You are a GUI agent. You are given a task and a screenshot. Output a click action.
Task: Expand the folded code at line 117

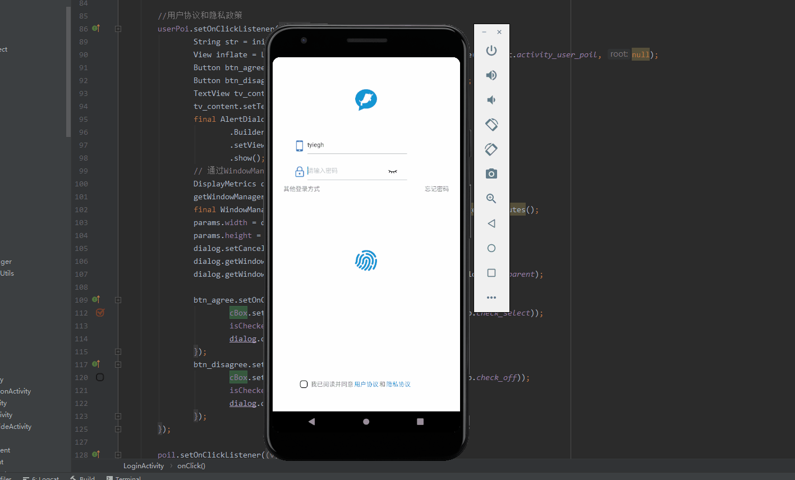click(118, 364)
